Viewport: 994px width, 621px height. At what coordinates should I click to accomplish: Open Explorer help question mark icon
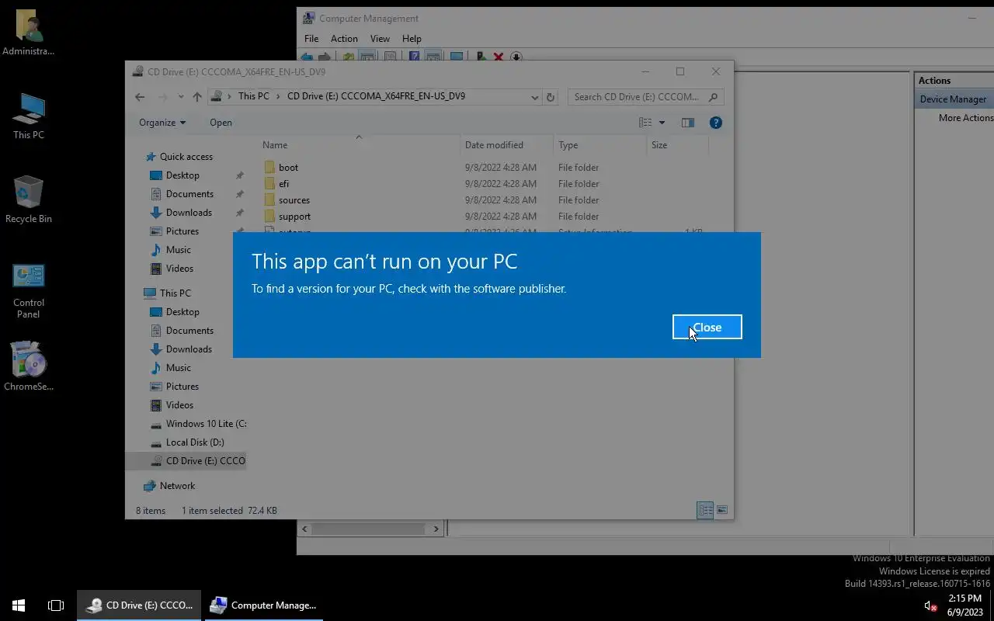tap(716, 122)
